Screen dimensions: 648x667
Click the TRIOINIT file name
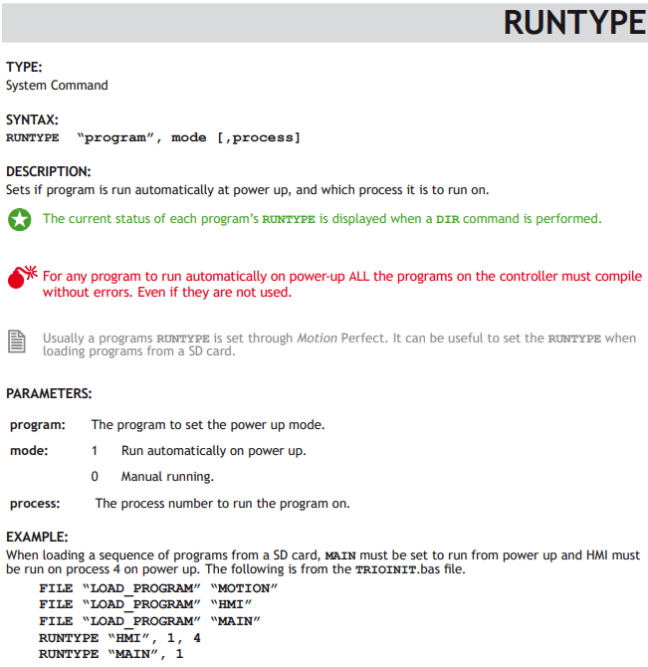click(385, 570)
